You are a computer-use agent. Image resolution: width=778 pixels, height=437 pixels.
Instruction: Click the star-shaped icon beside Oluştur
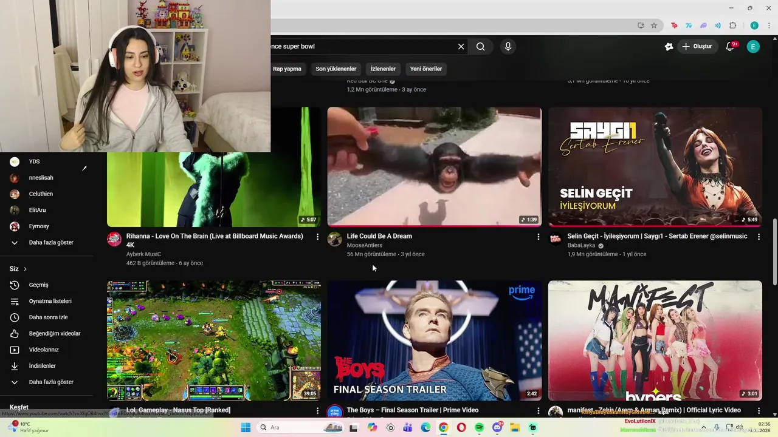click(x=669, y=46)
